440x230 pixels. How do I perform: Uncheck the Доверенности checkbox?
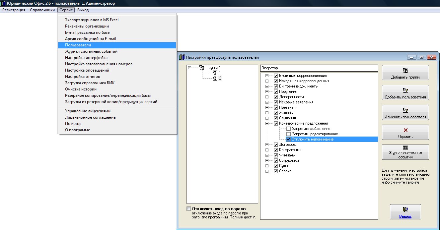(x=276, y=97)
